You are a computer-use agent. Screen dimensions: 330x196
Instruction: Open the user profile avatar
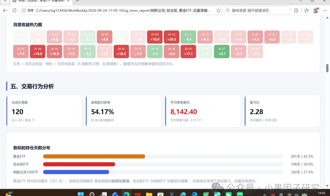(x=316, y=10)
